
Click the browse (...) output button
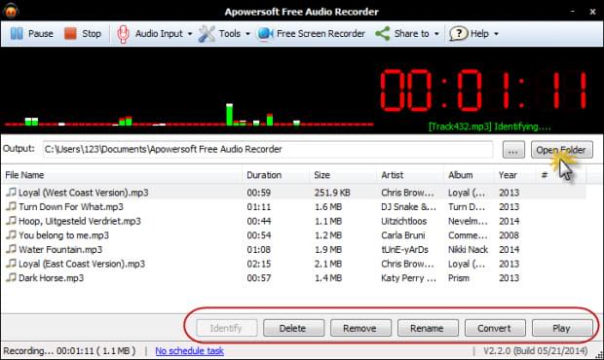pyautogui.click(x=513, y=150)
